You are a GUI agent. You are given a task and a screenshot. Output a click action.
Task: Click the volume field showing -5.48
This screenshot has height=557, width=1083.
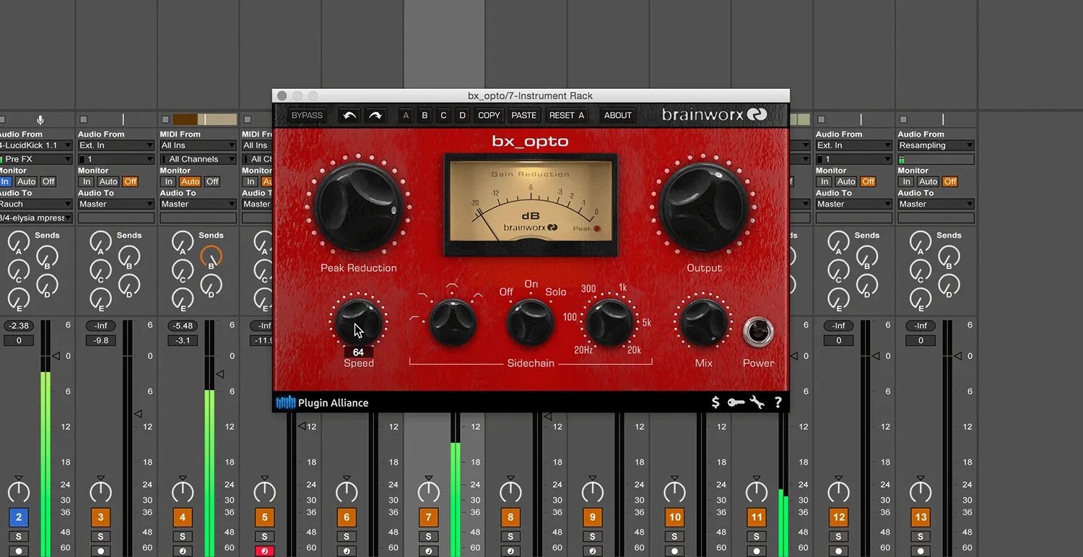[x=183, y=326]
